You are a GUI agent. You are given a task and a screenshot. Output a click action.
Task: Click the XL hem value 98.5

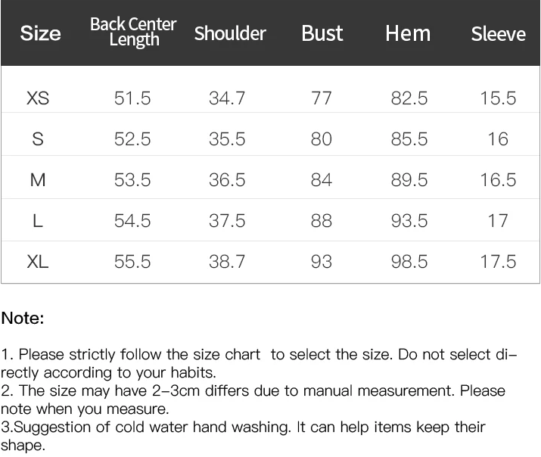[409, 262]
